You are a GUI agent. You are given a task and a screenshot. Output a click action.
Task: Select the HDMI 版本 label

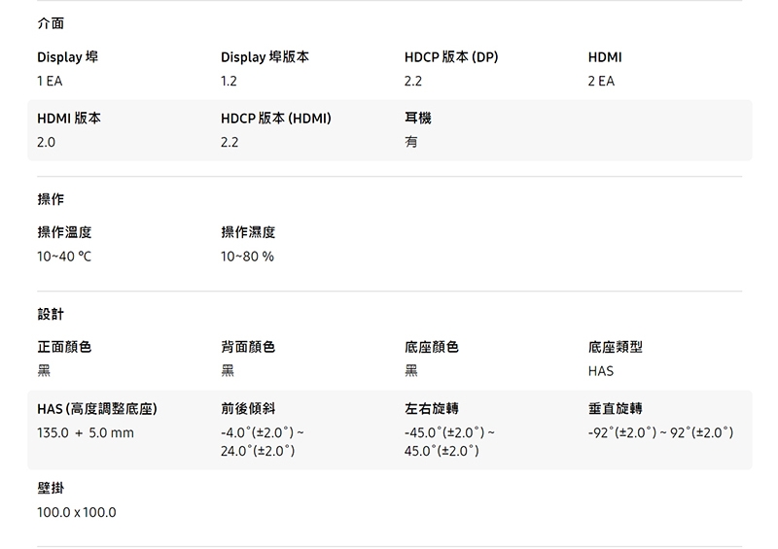tap(69, 118)
